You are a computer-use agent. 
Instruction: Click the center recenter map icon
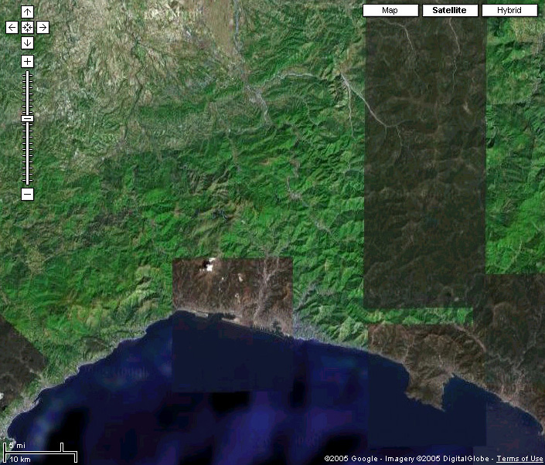coord(27,28)
